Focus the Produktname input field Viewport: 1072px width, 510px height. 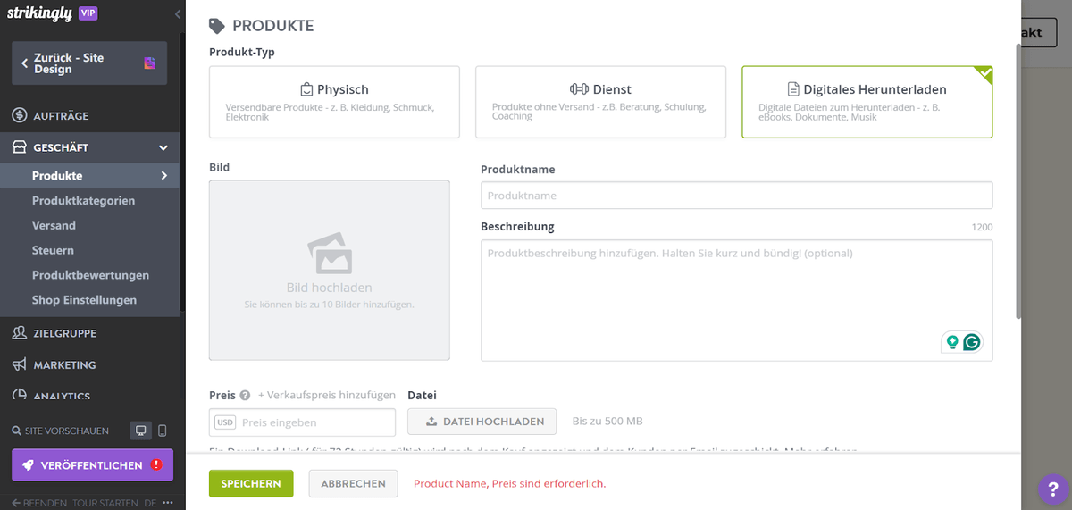coord(736,196)
